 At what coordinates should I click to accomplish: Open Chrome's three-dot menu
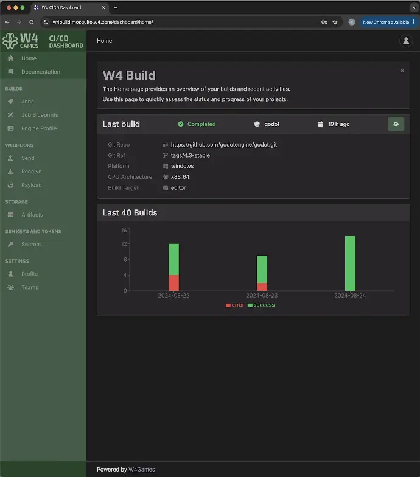[414, 22]
